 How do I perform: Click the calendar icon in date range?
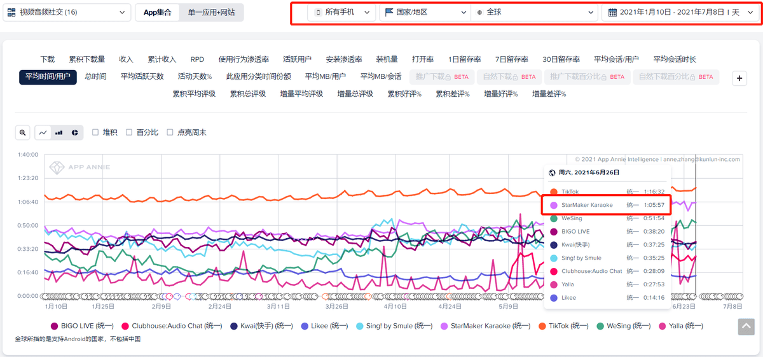(612, 12)
